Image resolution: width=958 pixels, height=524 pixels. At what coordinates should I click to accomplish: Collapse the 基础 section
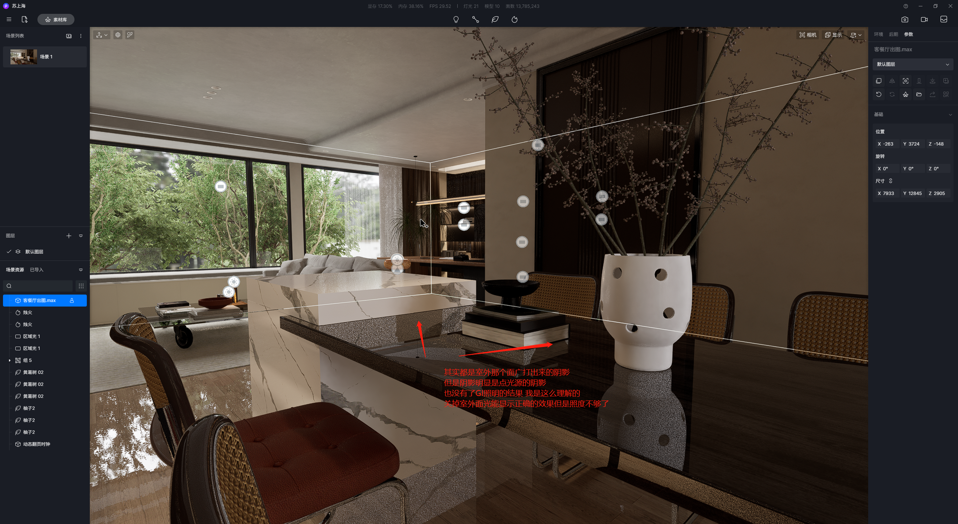[950, 115]
